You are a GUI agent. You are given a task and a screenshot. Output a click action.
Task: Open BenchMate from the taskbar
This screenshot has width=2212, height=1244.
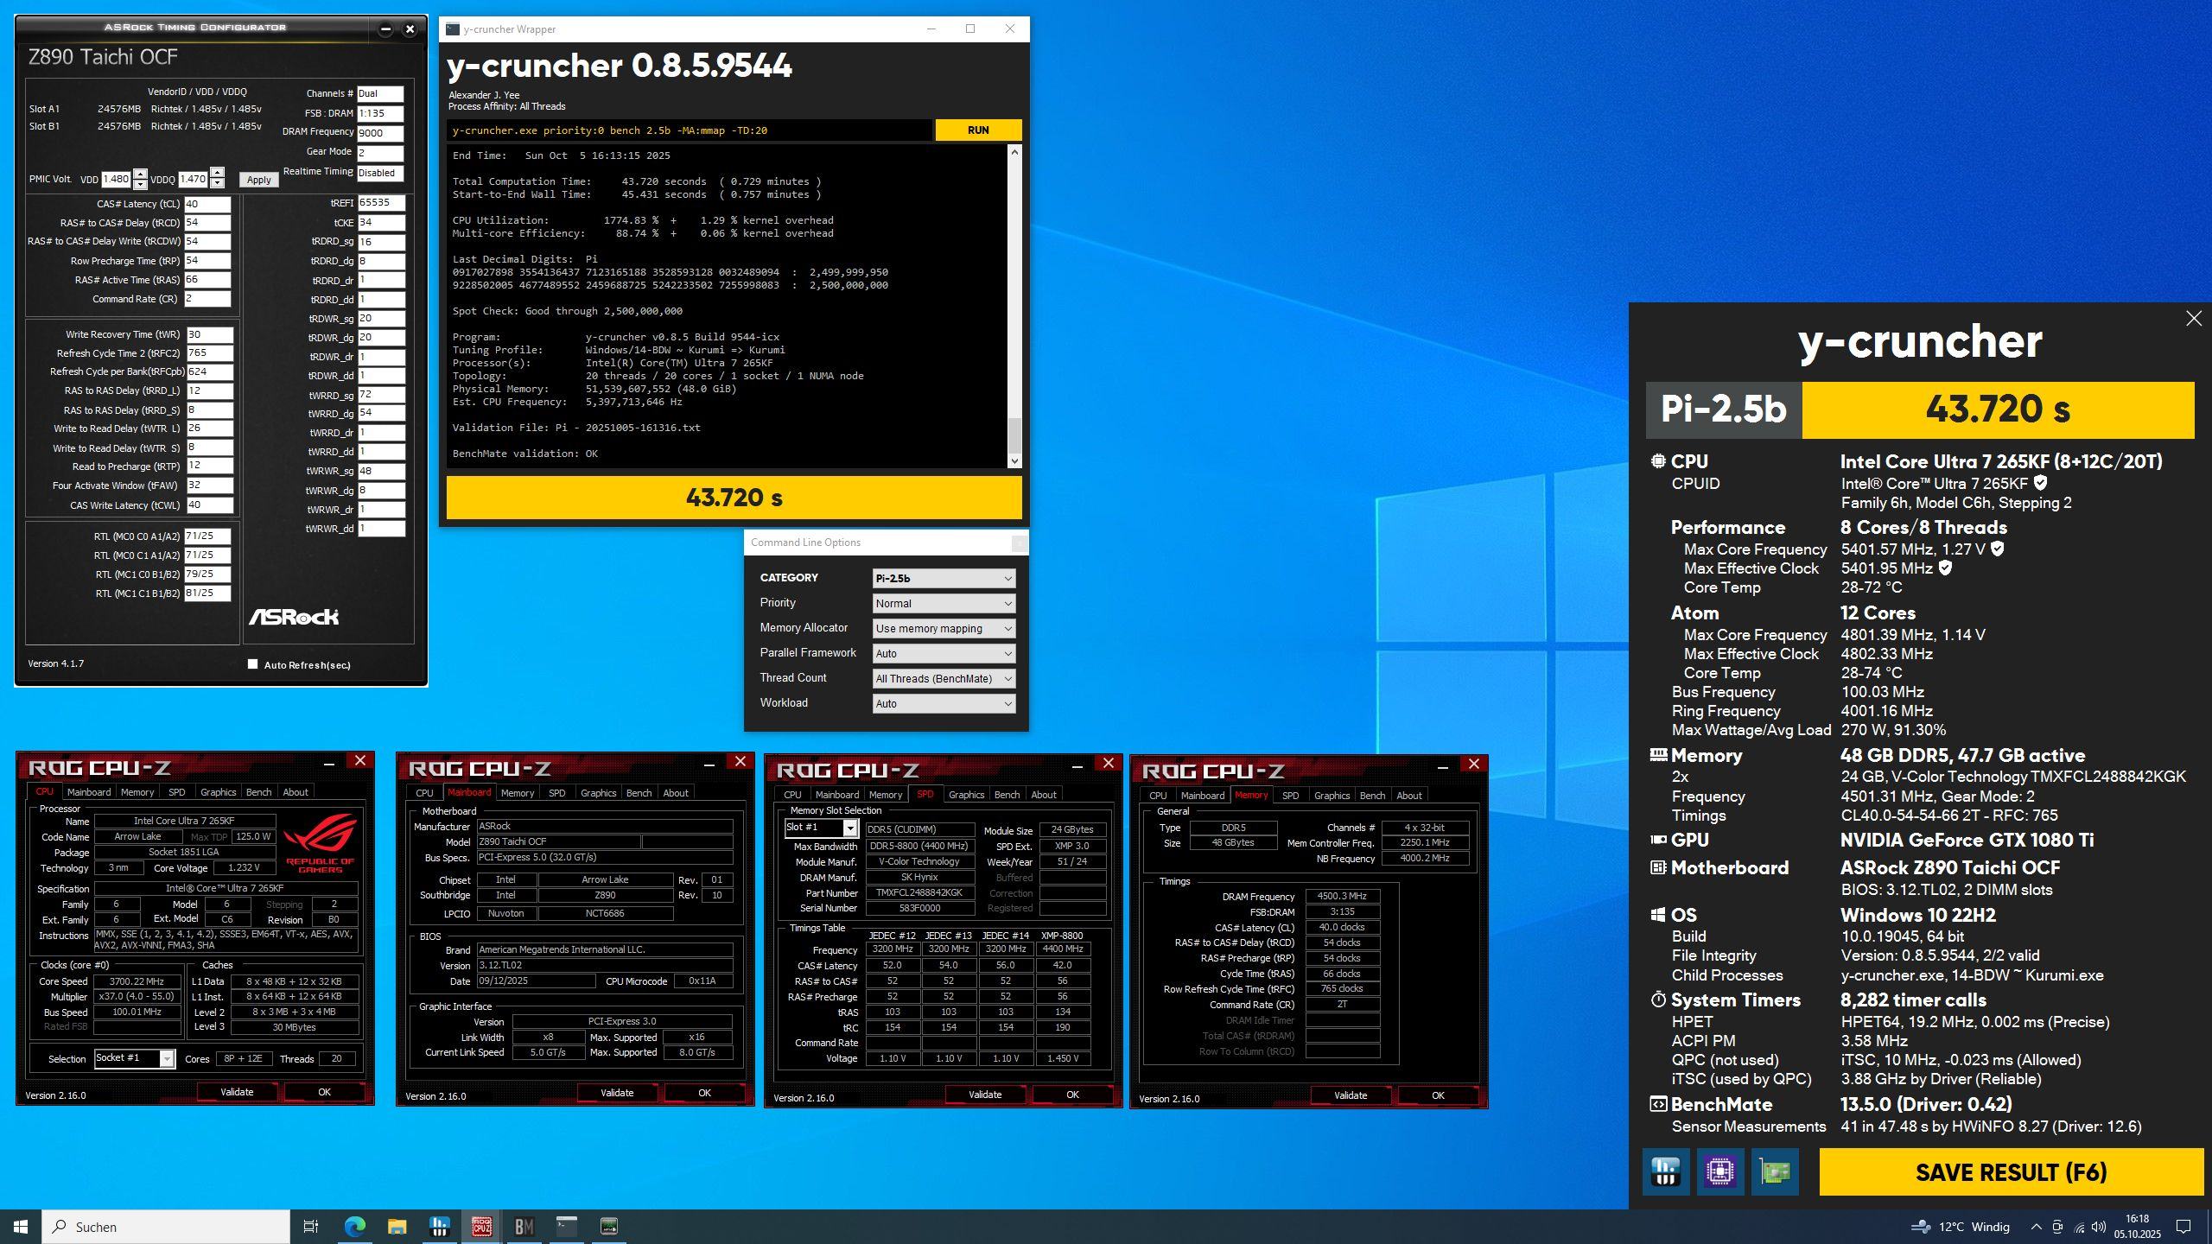tap(524, 1226)
